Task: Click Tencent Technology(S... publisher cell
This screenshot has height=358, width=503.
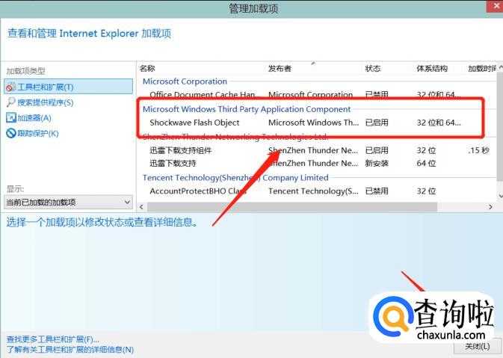Action: point(313,191)
